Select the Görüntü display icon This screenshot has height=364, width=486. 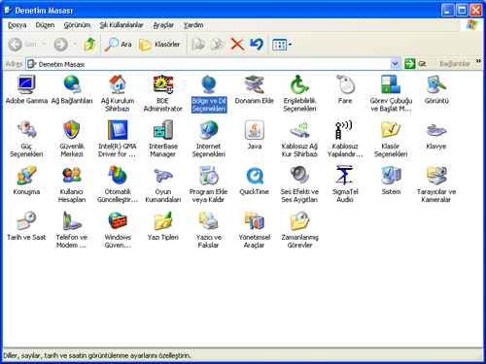pyautogui.click(x=436, y=89)
